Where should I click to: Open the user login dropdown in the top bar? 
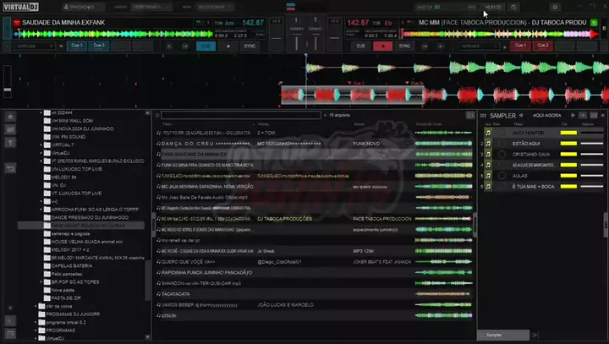pos(84,7)
